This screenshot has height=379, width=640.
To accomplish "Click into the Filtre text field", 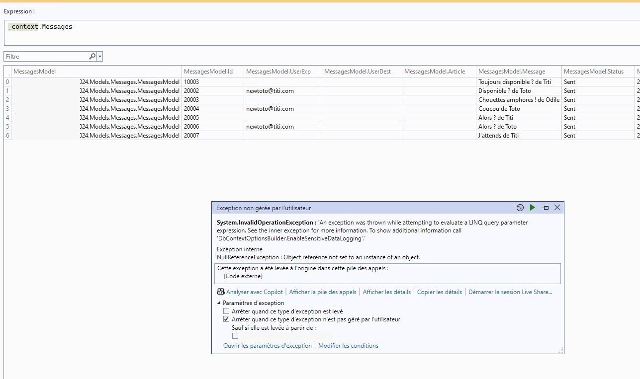I will tap(45, 57).
